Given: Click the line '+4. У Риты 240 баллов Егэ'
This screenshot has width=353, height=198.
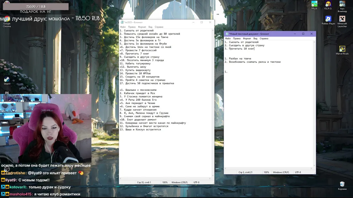Looking at the screenshot, I should (x=138, y=100).
